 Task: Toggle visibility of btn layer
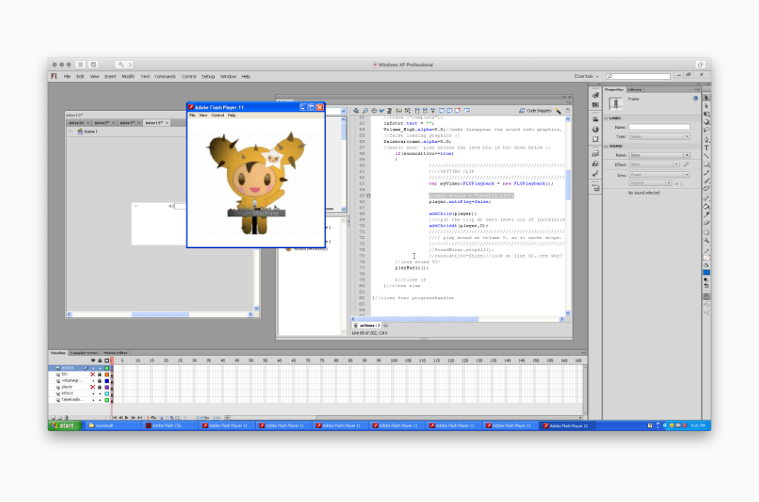pyautogui.click(x=93, y=375)
